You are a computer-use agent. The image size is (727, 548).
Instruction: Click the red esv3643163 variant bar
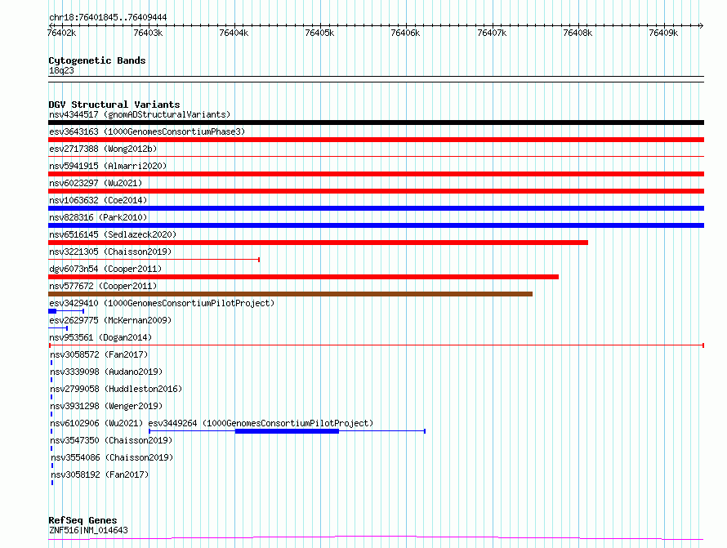376,140
